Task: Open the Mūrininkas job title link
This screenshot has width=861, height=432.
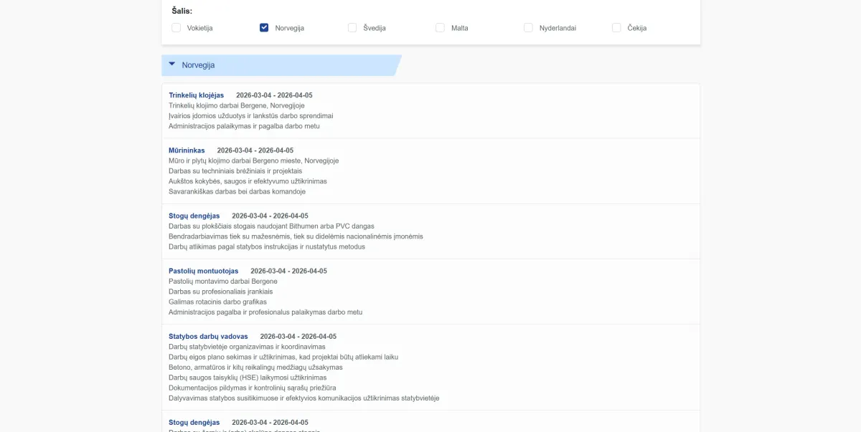Action: (x=187, y=150)
